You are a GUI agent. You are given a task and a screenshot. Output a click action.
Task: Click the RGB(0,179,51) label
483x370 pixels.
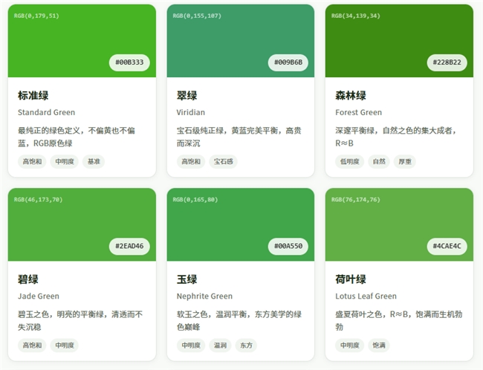[x=36, y=16]
